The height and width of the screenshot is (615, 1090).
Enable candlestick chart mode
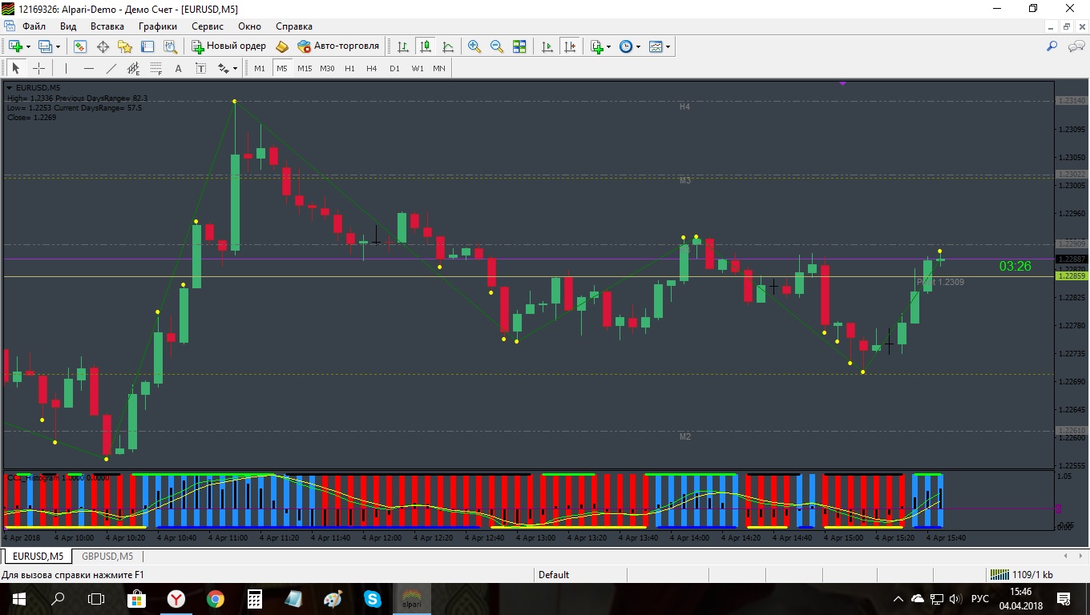(x=426, y=46)
